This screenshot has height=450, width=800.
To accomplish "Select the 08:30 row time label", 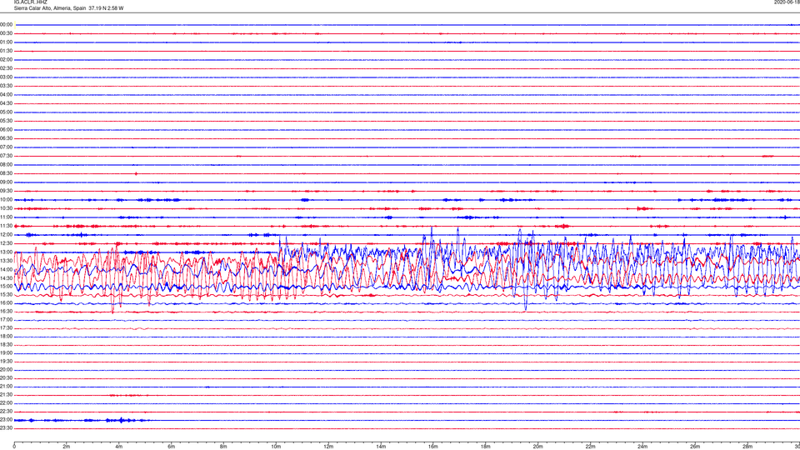I will (x=6, y=173).
